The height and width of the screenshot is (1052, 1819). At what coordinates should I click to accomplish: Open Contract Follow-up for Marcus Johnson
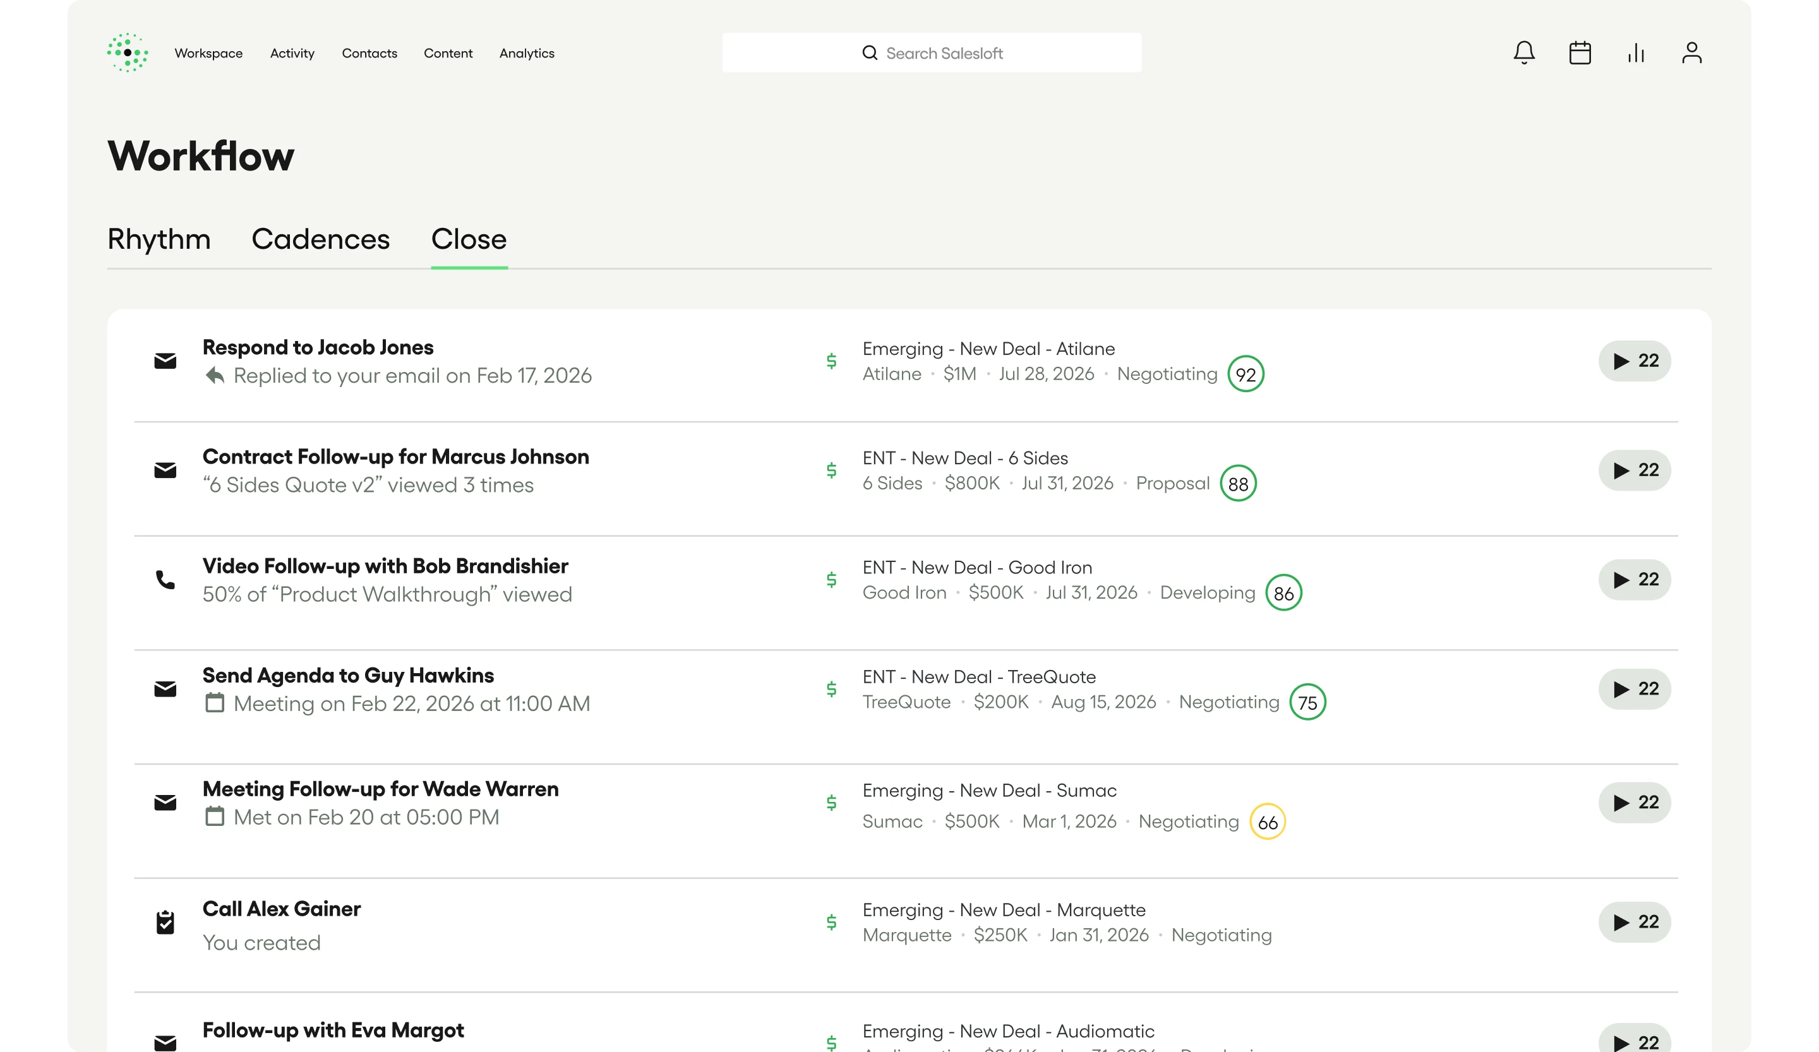(x=395, y=457)
